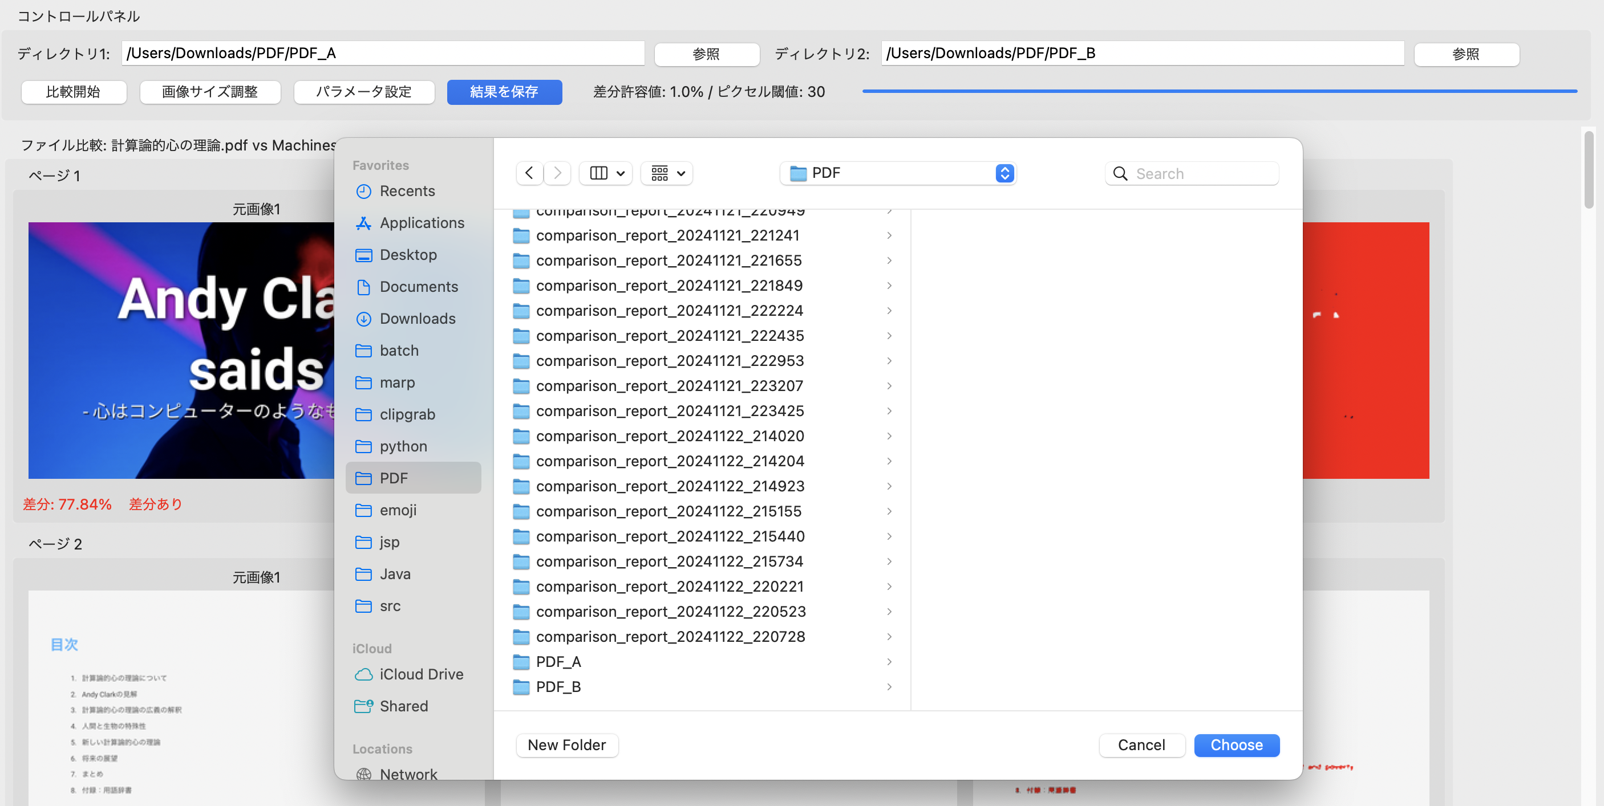Click the python folder in Favorites
The height and width of the screenshot is (806, 1604).
click(403, 446)
